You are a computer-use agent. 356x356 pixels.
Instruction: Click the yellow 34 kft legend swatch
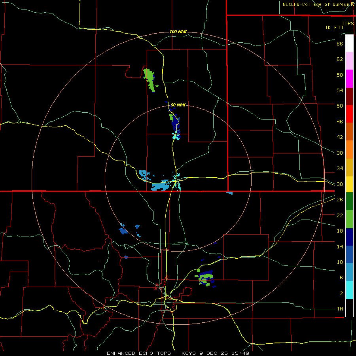point(349,184)
